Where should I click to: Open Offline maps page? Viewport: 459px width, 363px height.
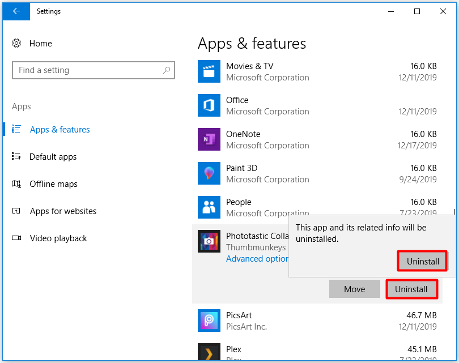pos(54,183)
